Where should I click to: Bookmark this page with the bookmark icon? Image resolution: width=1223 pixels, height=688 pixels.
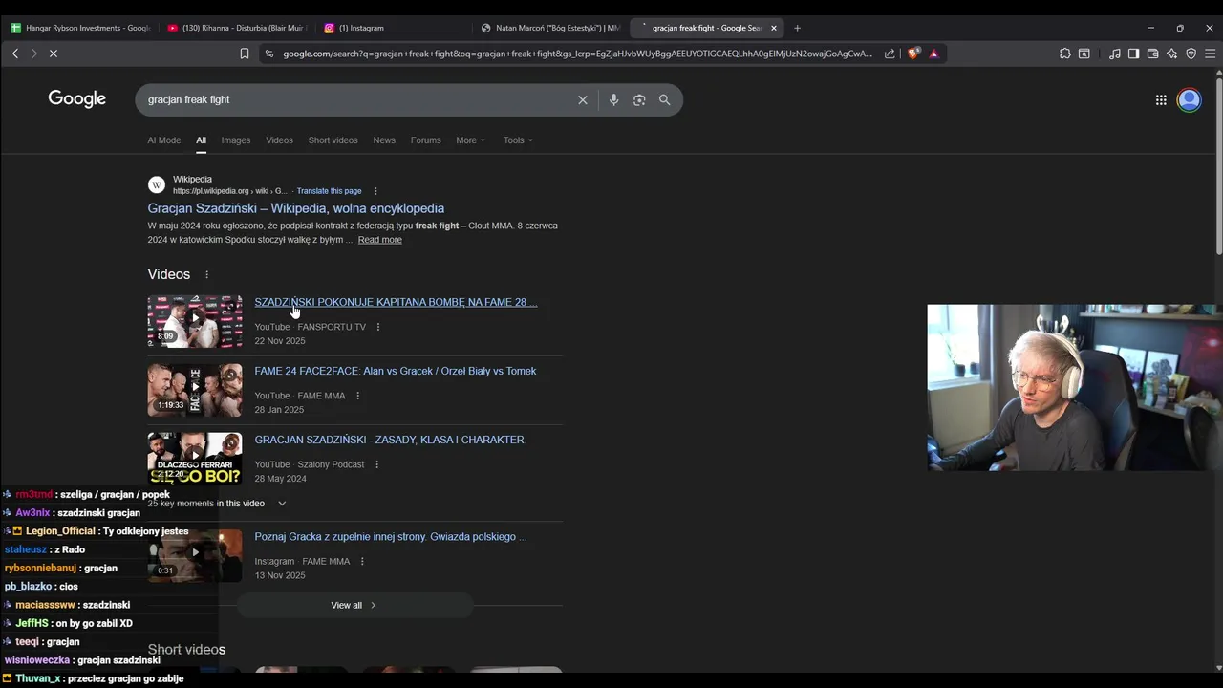(245, 54)
